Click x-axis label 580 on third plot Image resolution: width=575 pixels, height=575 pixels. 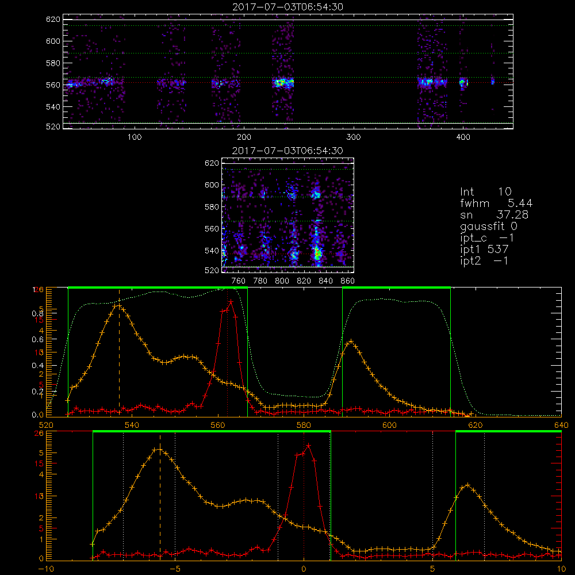click(x=304, y=425)
